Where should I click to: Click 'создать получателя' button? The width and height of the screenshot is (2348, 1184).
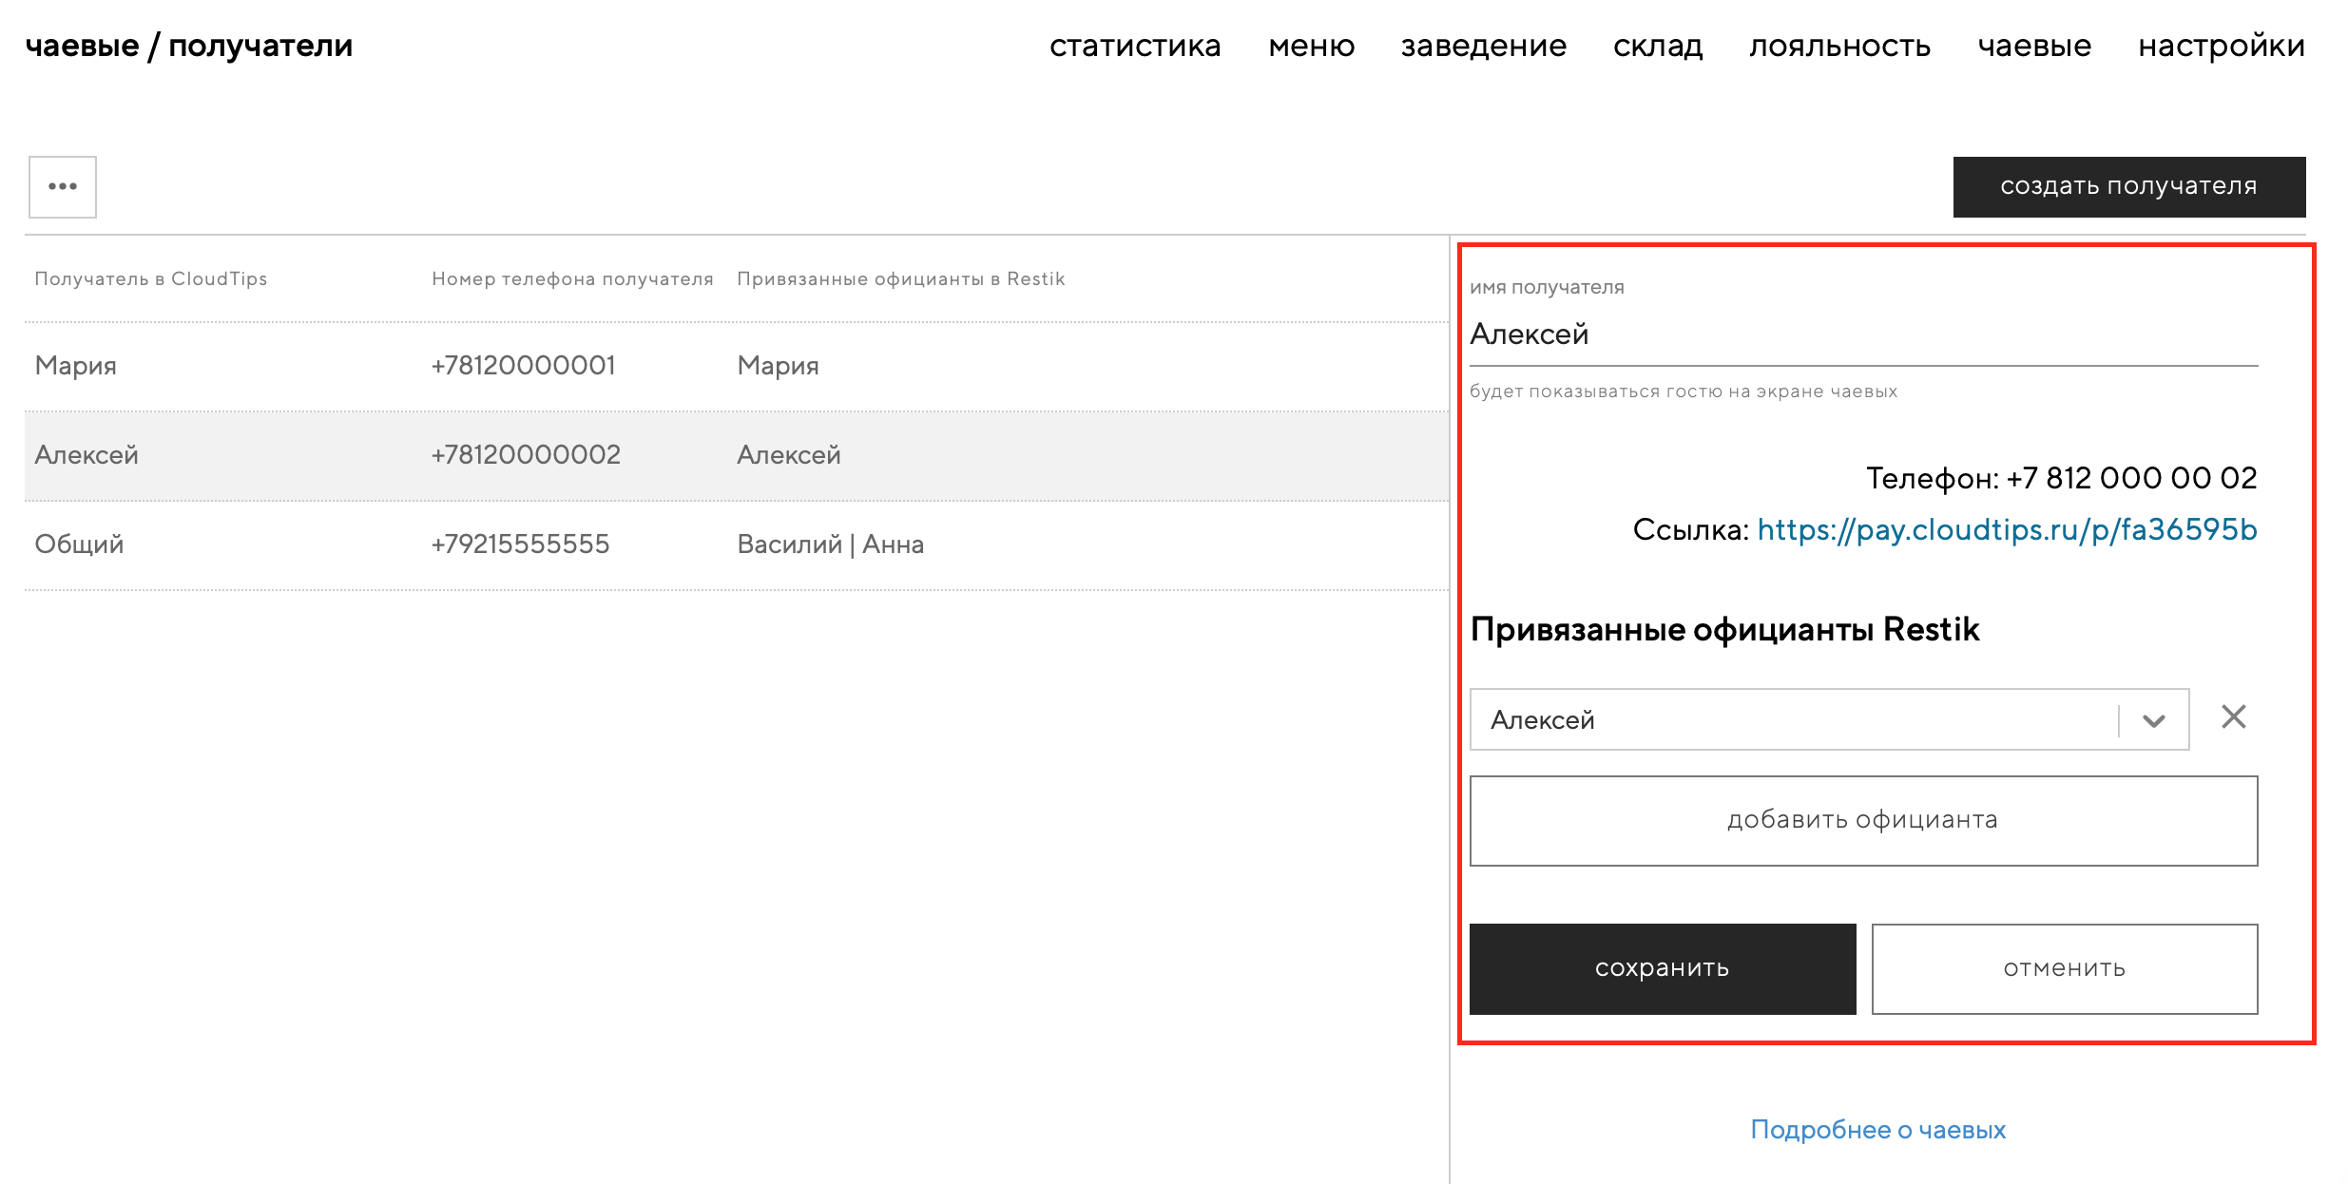2128,186
